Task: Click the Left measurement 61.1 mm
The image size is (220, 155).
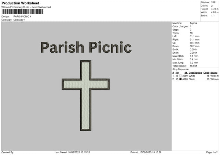Action: [195, 36]
